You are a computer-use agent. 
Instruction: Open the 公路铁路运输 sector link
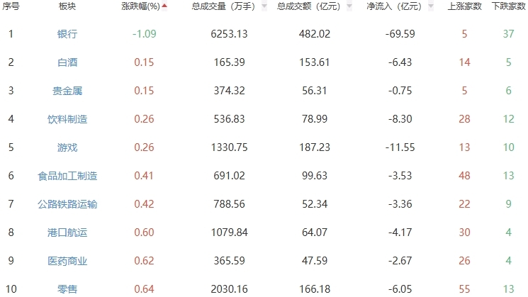coord(67,204)
